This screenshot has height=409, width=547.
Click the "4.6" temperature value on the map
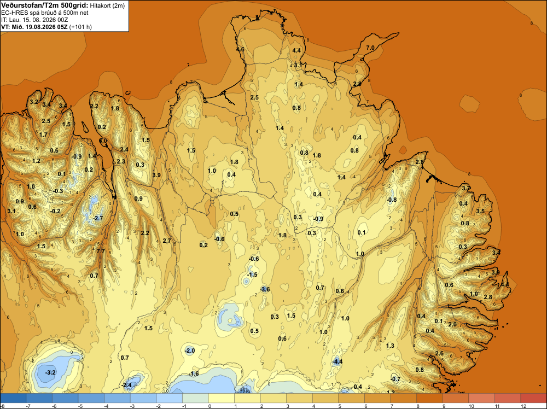coord(240,49)
